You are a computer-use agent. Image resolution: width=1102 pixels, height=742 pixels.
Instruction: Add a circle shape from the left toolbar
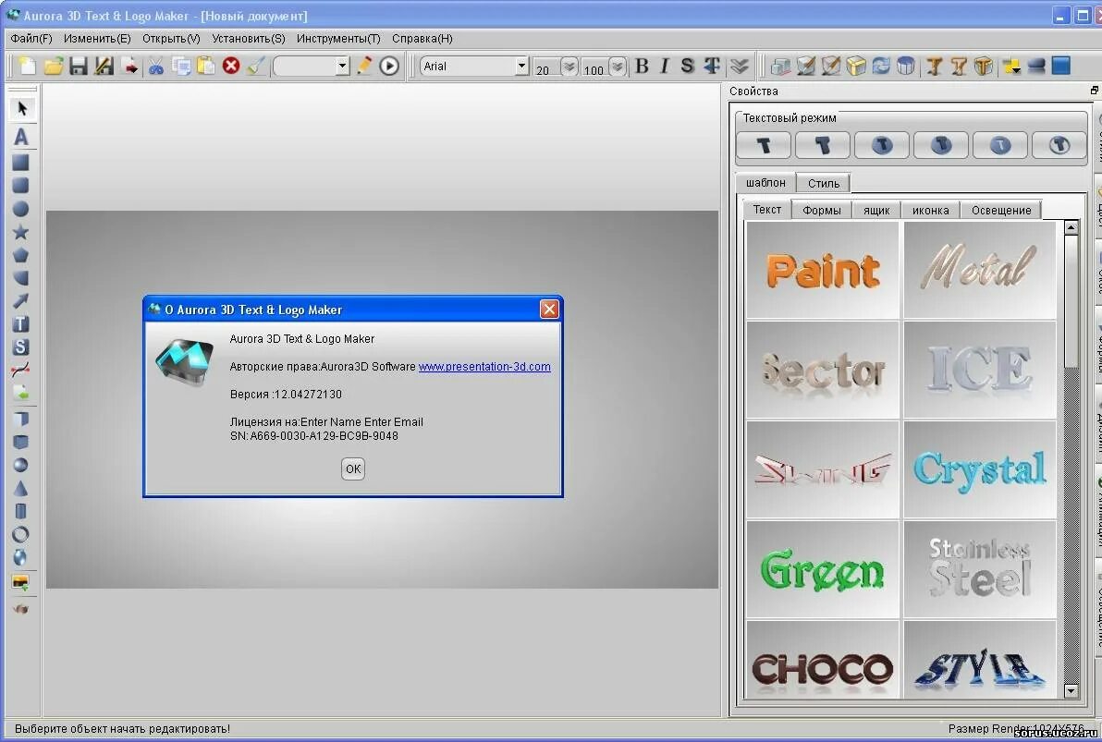pos(21,209)
